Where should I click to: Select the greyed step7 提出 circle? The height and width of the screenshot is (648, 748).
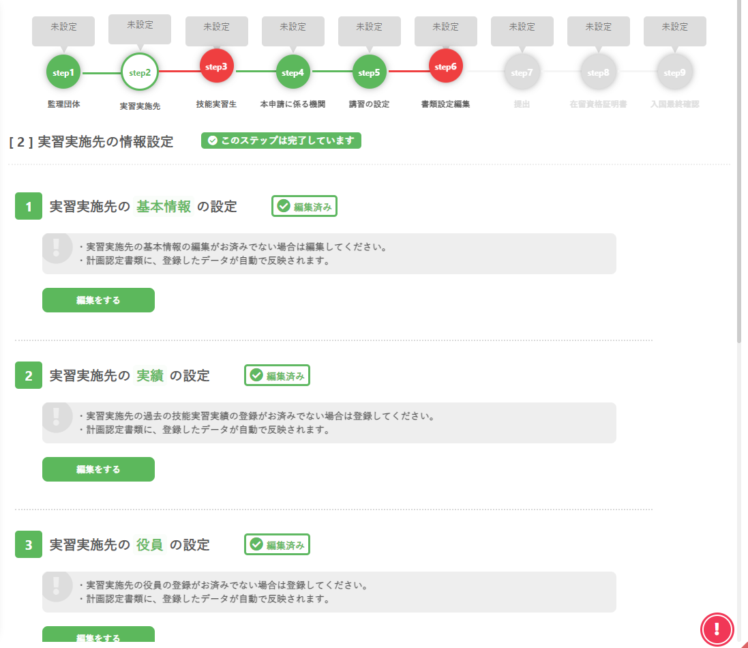click(x=522, y=72)
